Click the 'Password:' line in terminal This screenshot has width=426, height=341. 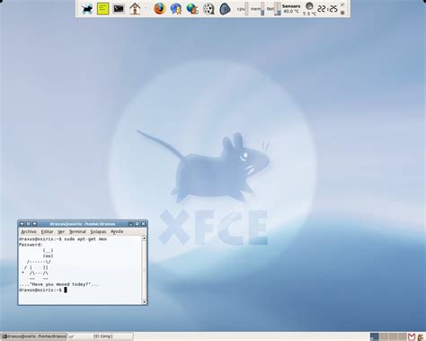31,245
